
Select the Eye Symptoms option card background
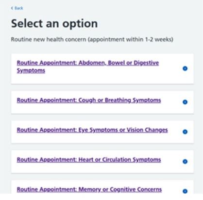102,132
